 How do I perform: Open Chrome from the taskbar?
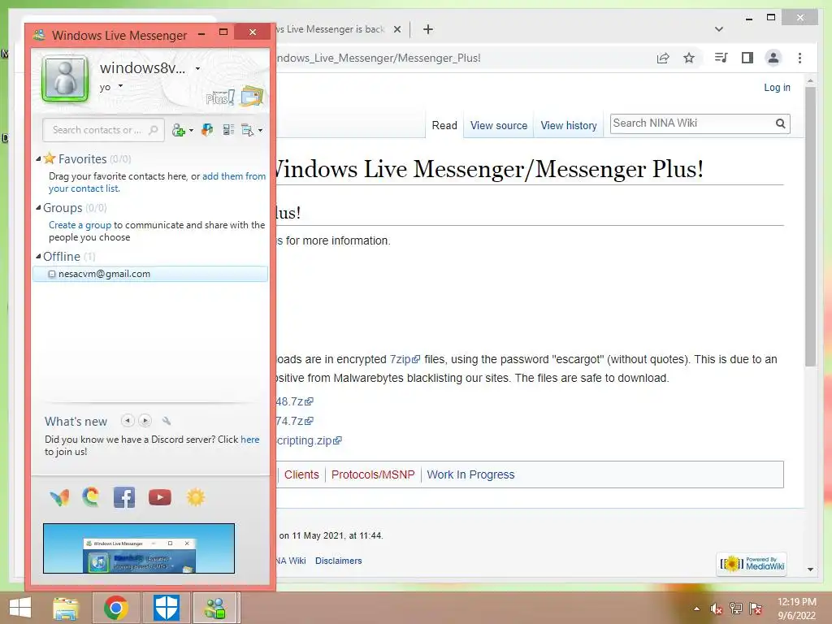(x=116, y=608)
